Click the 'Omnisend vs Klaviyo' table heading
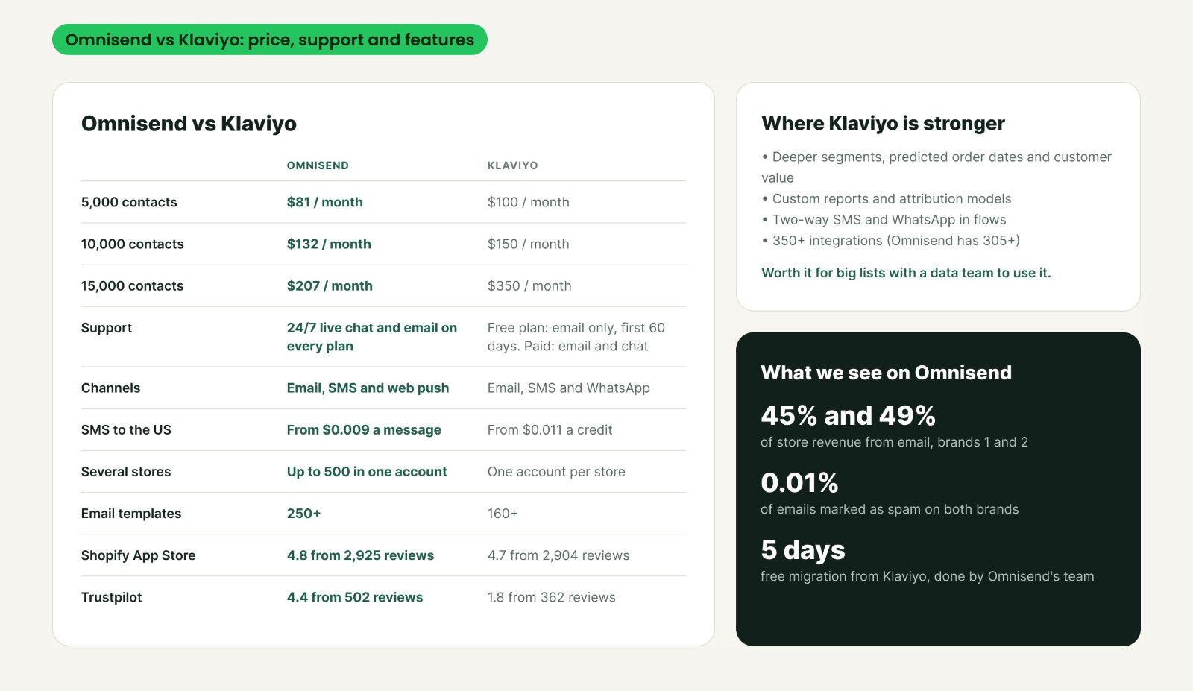This screenshot has width=1193, height=691. [x=189, y=123]
